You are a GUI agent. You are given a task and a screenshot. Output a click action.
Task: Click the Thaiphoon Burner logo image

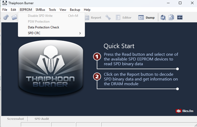point(51,68)
